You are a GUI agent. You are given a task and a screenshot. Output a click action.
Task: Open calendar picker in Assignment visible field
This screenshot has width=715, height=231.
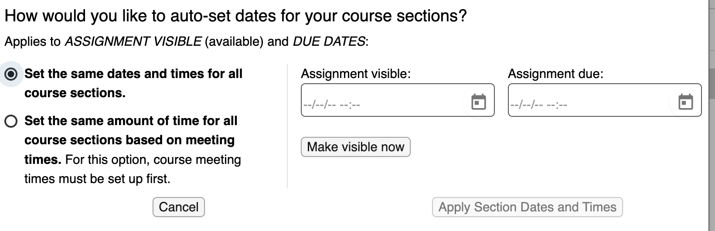click(x=479, y=102)
